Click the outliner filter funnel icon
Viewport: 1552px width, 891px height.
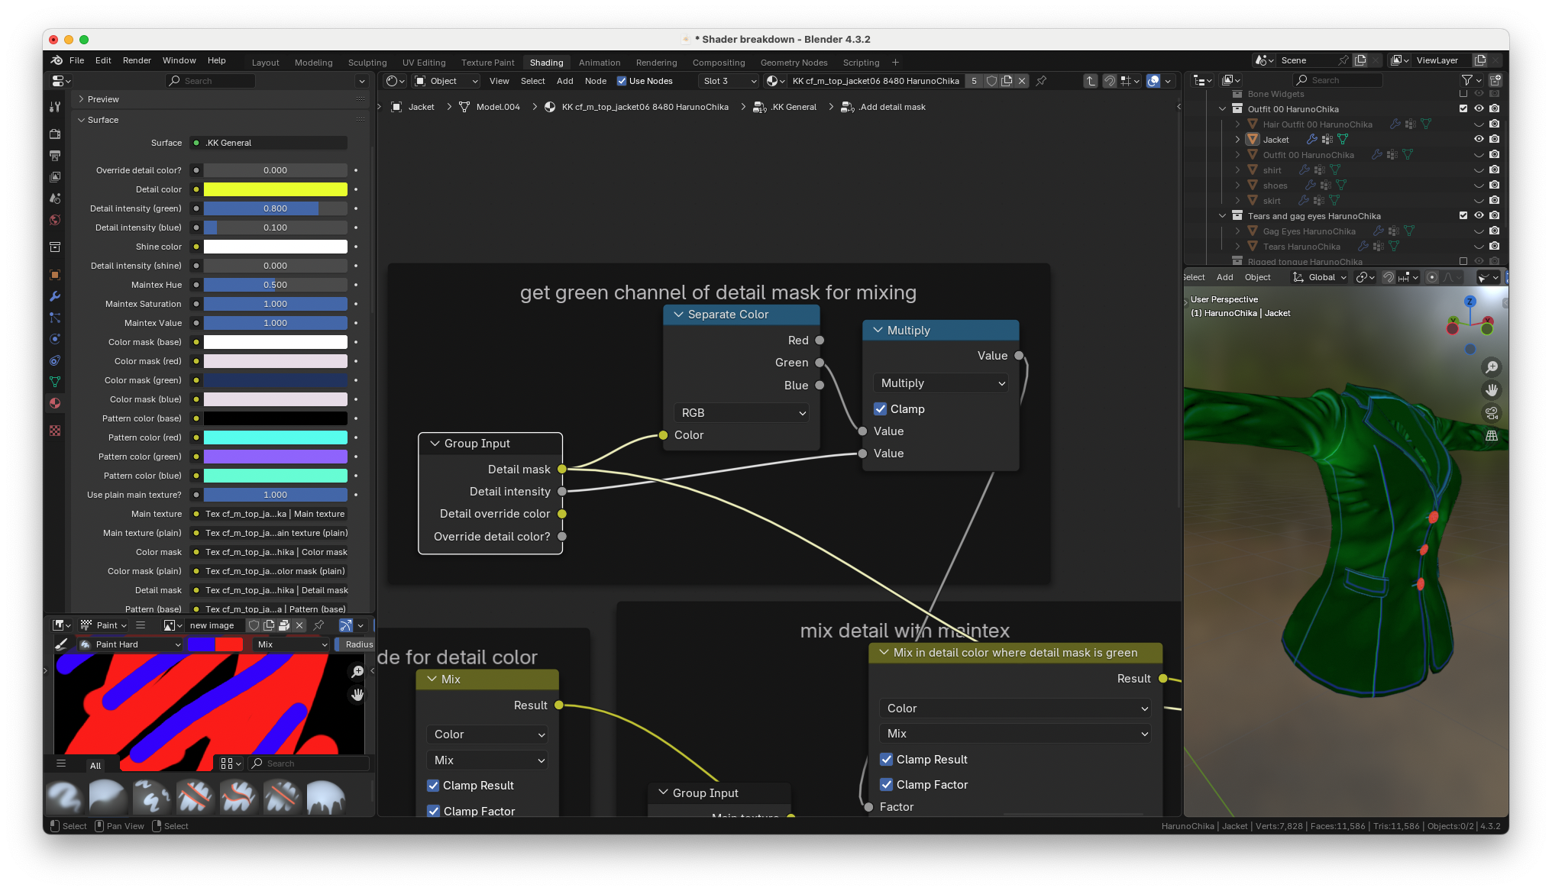(x=1467, y=80)
